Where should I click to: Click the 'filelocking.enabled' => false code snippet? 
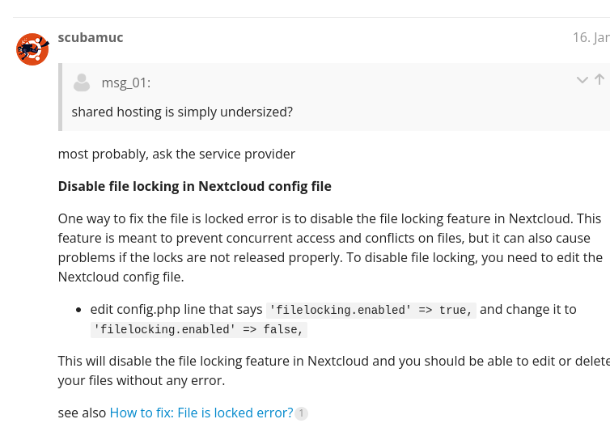[199, 330]
